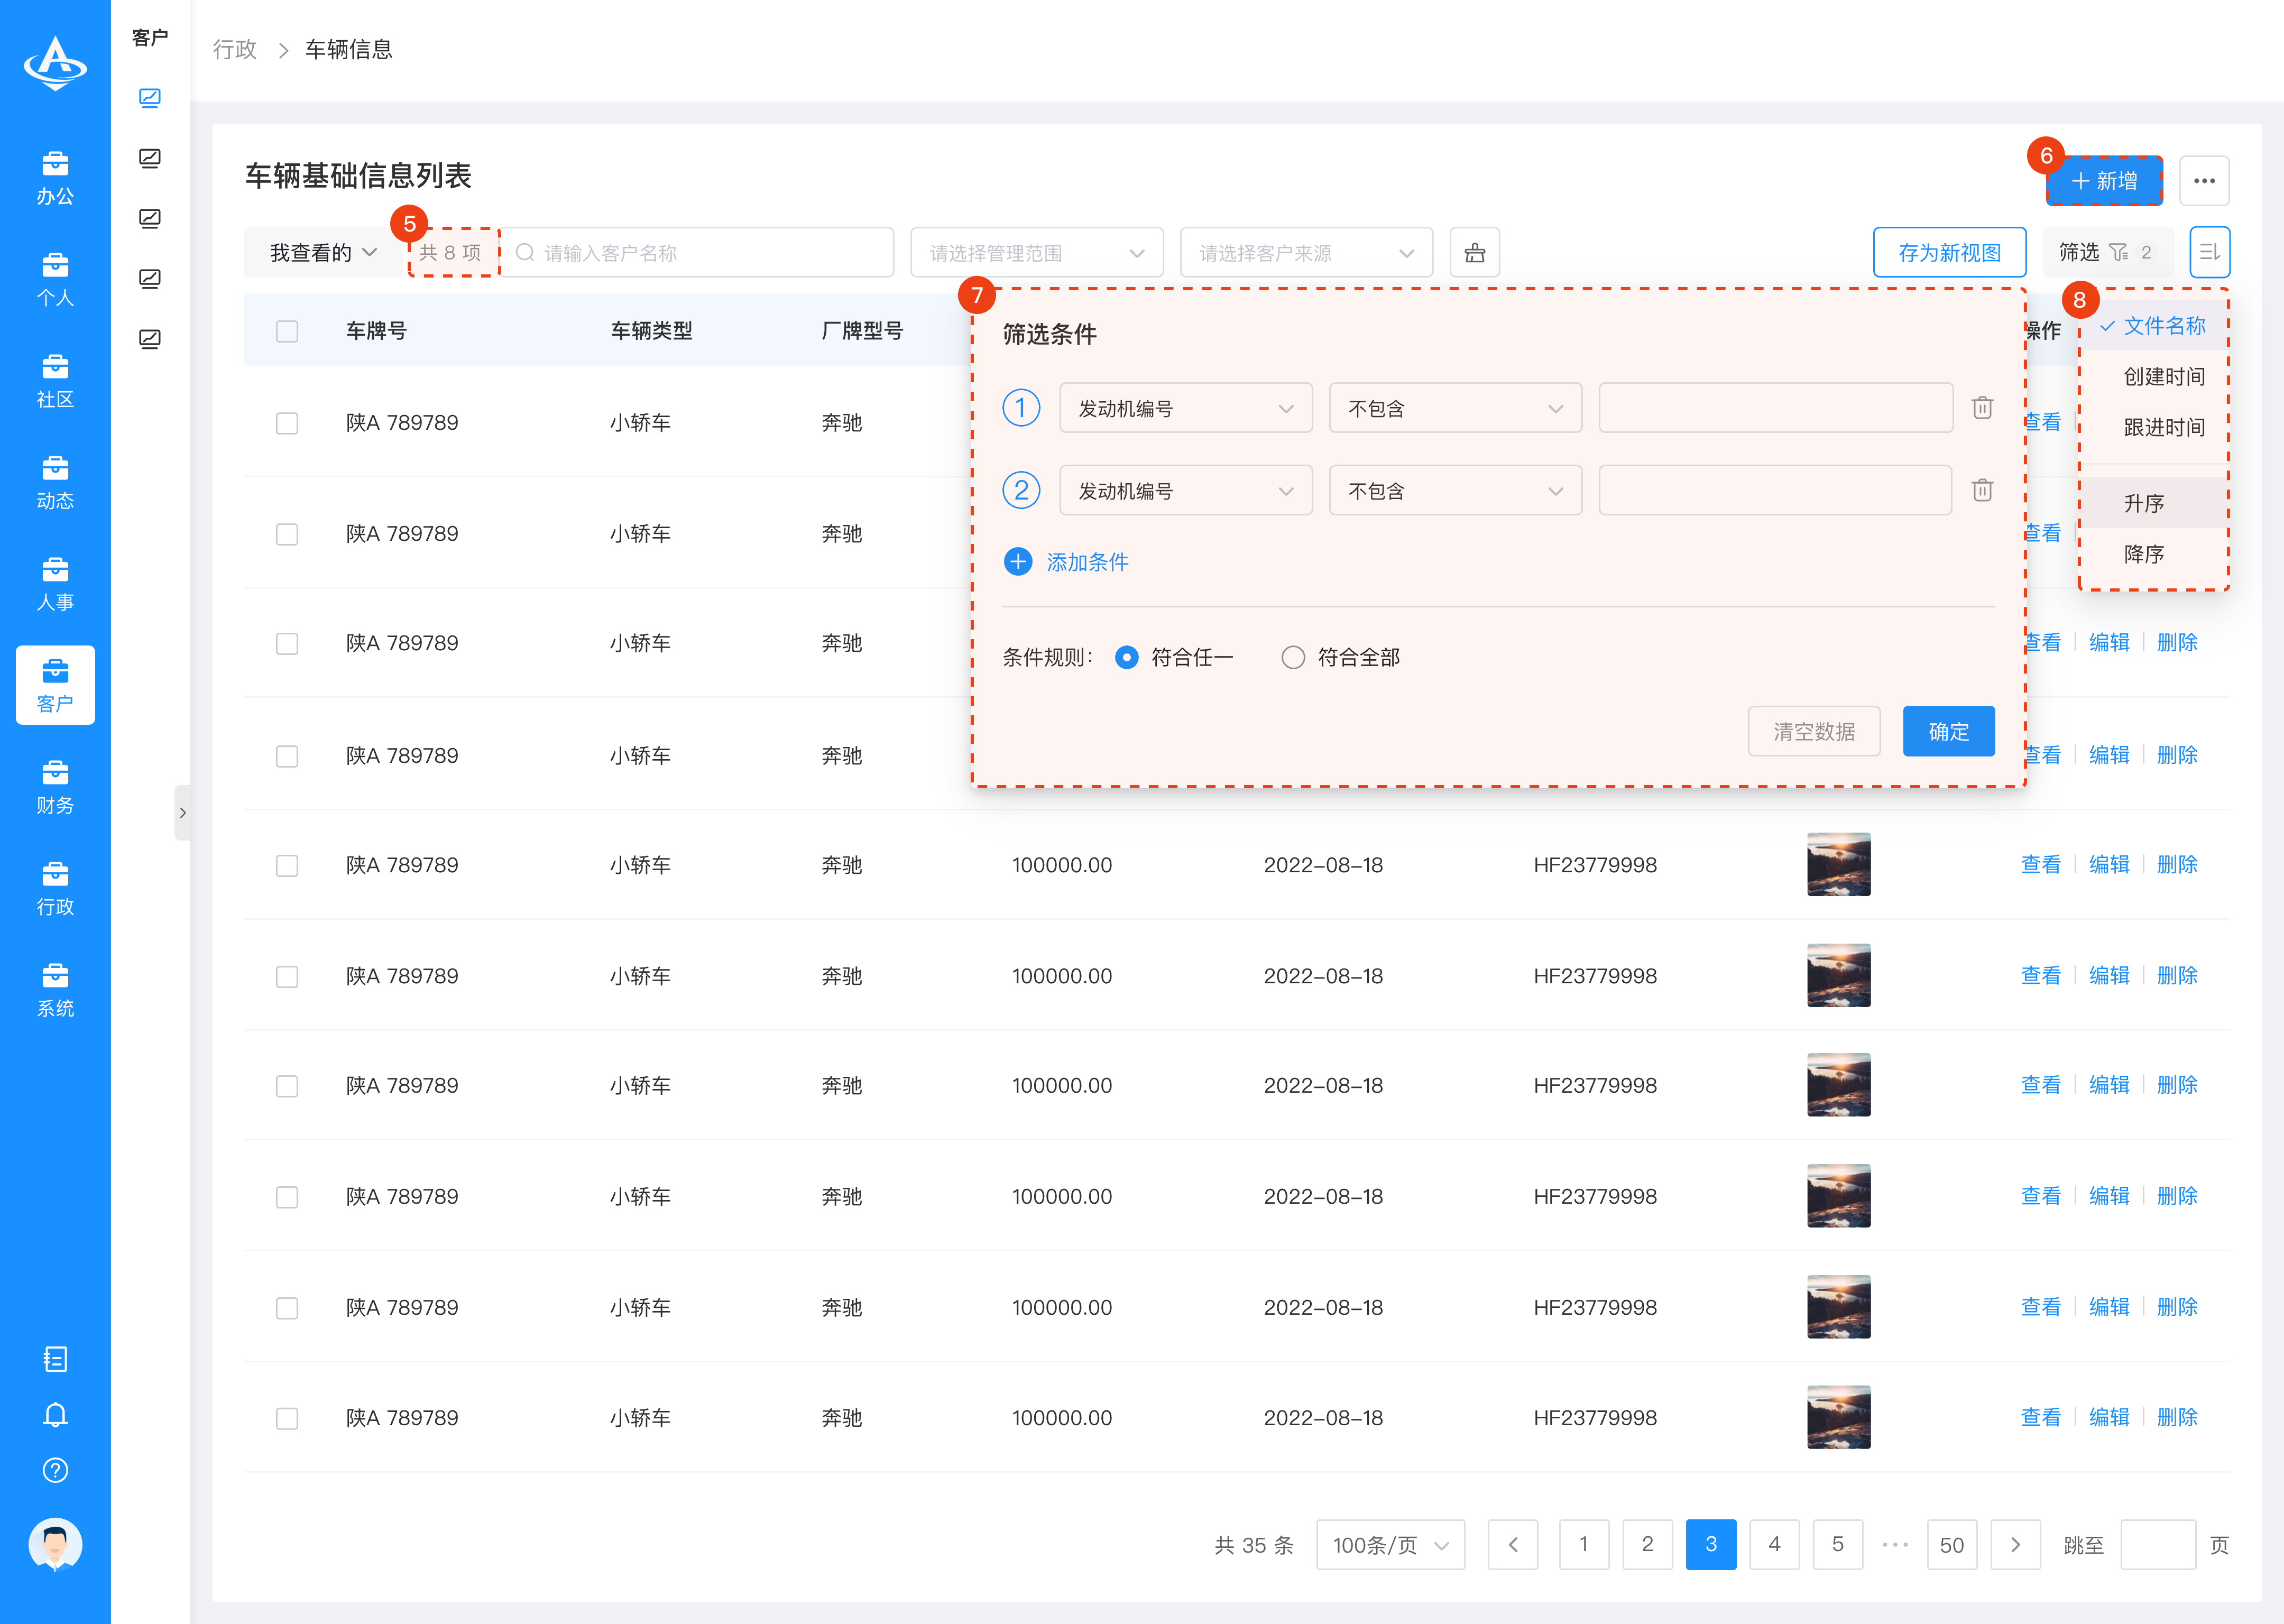Click the 新增 button
The image size is (2284, 1624).
(x=2104, y=181)
